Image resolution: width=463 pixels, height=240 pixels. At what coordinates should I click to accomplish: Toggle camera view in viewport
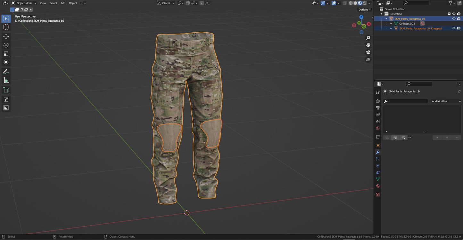[368, 52]
